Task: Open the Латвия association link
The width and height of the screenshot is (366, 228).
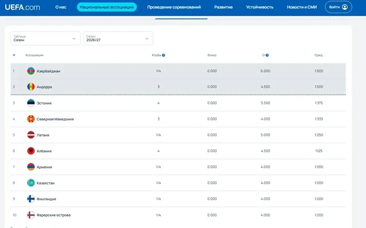Action: [43, 135]
